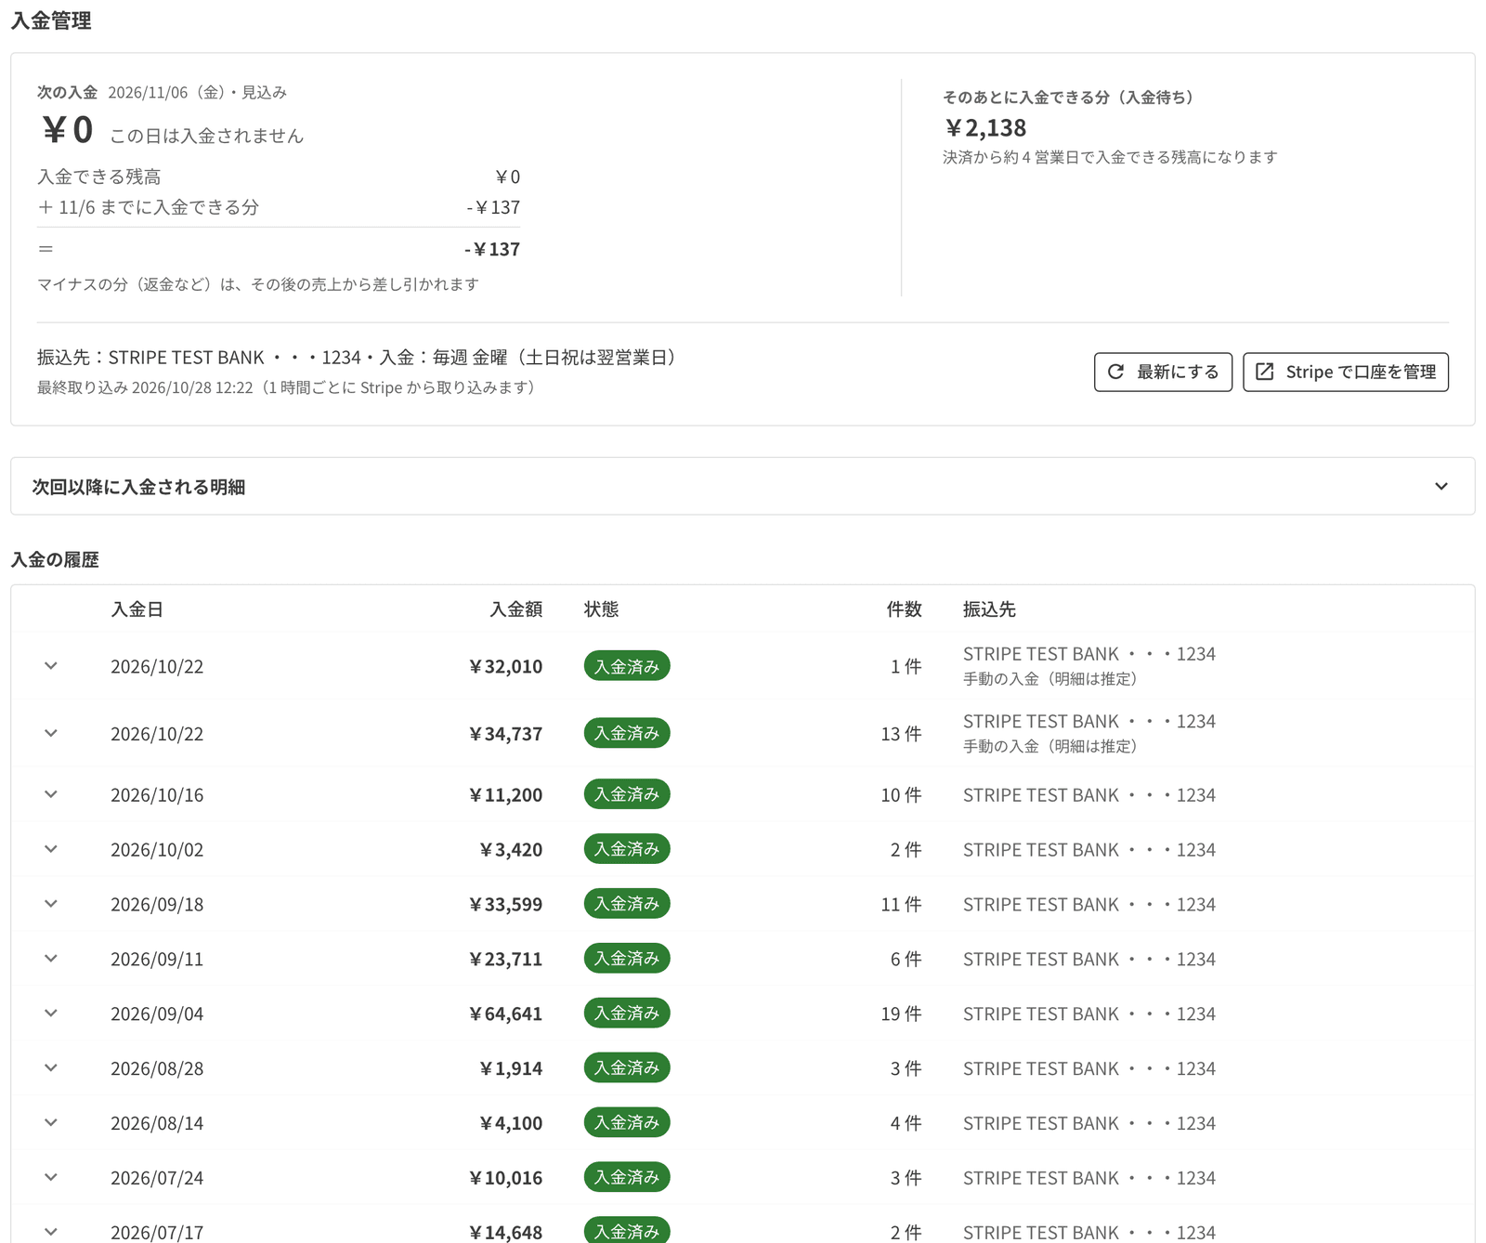The width and height of the screenshot is (1486, 1243).
Task: Expand 次回以降に入金される明細 section chevron
Action: [x=1440, y=486]
